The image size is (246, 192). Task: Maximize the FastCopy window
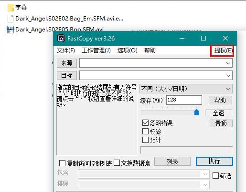coord(203,38)
